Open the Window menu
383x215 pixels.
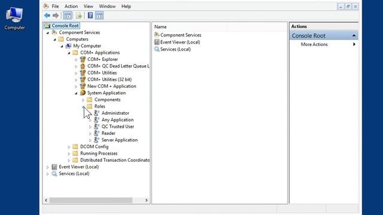(107, 7)
